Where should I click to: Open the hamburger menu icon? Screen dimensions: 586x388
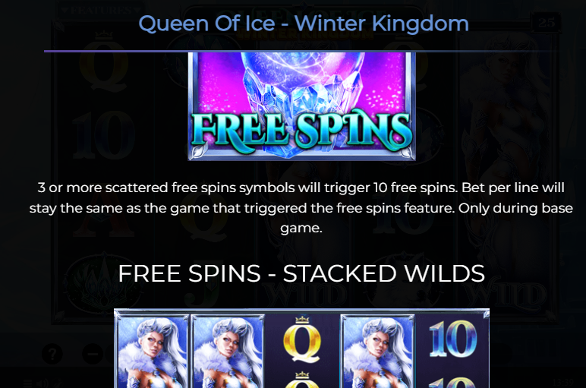coord(27,383)
